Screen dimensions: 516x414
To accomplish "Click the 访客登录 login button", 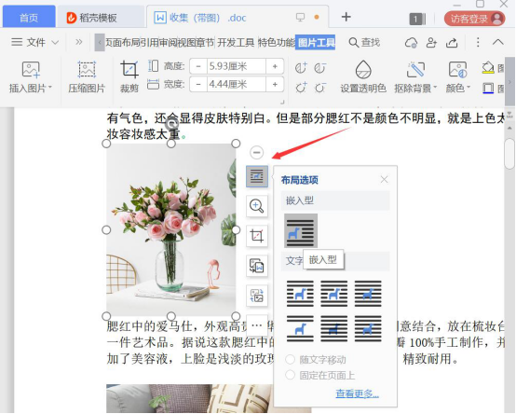I will tap(474, 19).
